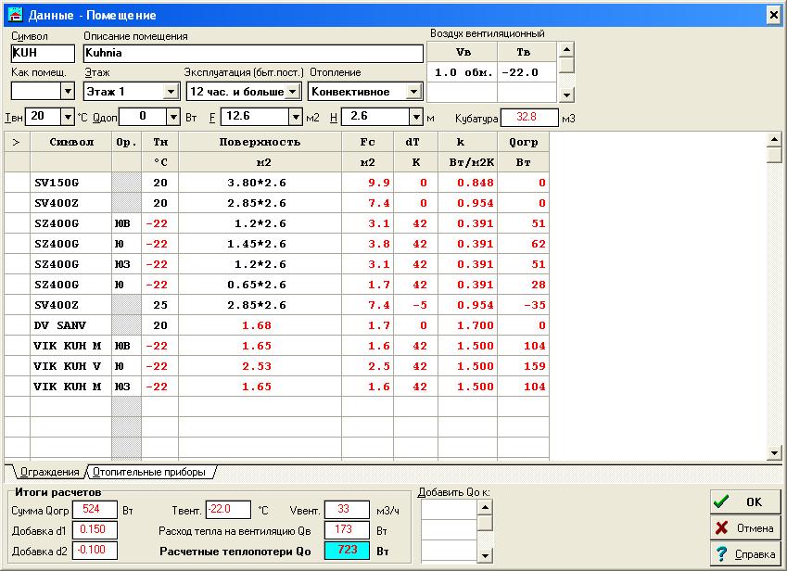Viewport: 787px width, 571px height.
Task: Select the DV SANV row symbol
Action: click(70, 325)
